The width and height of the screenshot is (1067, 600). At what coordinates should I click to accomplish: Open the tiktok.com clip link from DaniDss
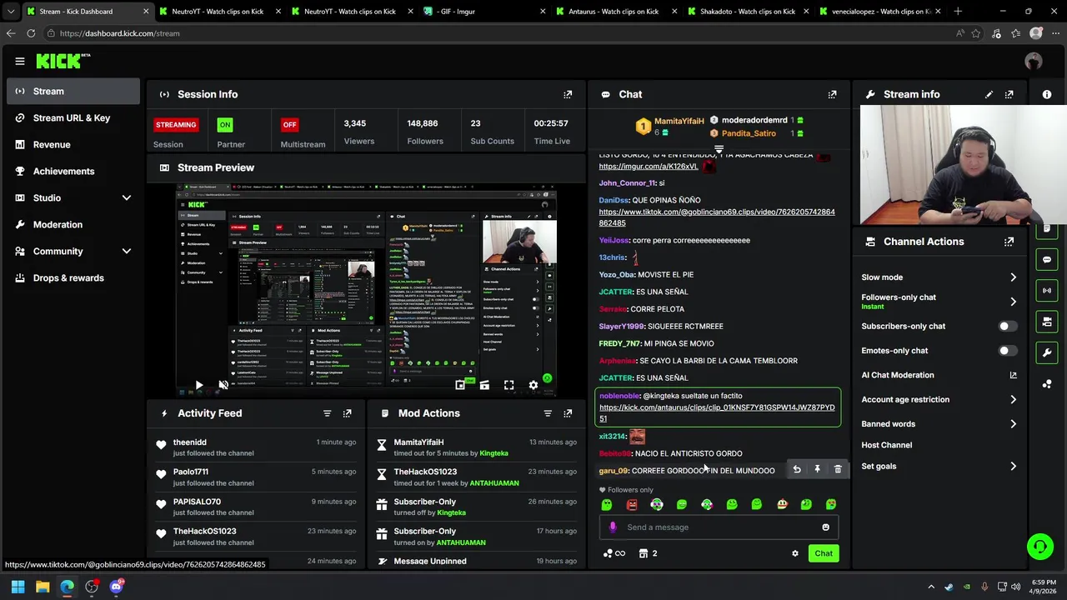(x=716, y=217)
